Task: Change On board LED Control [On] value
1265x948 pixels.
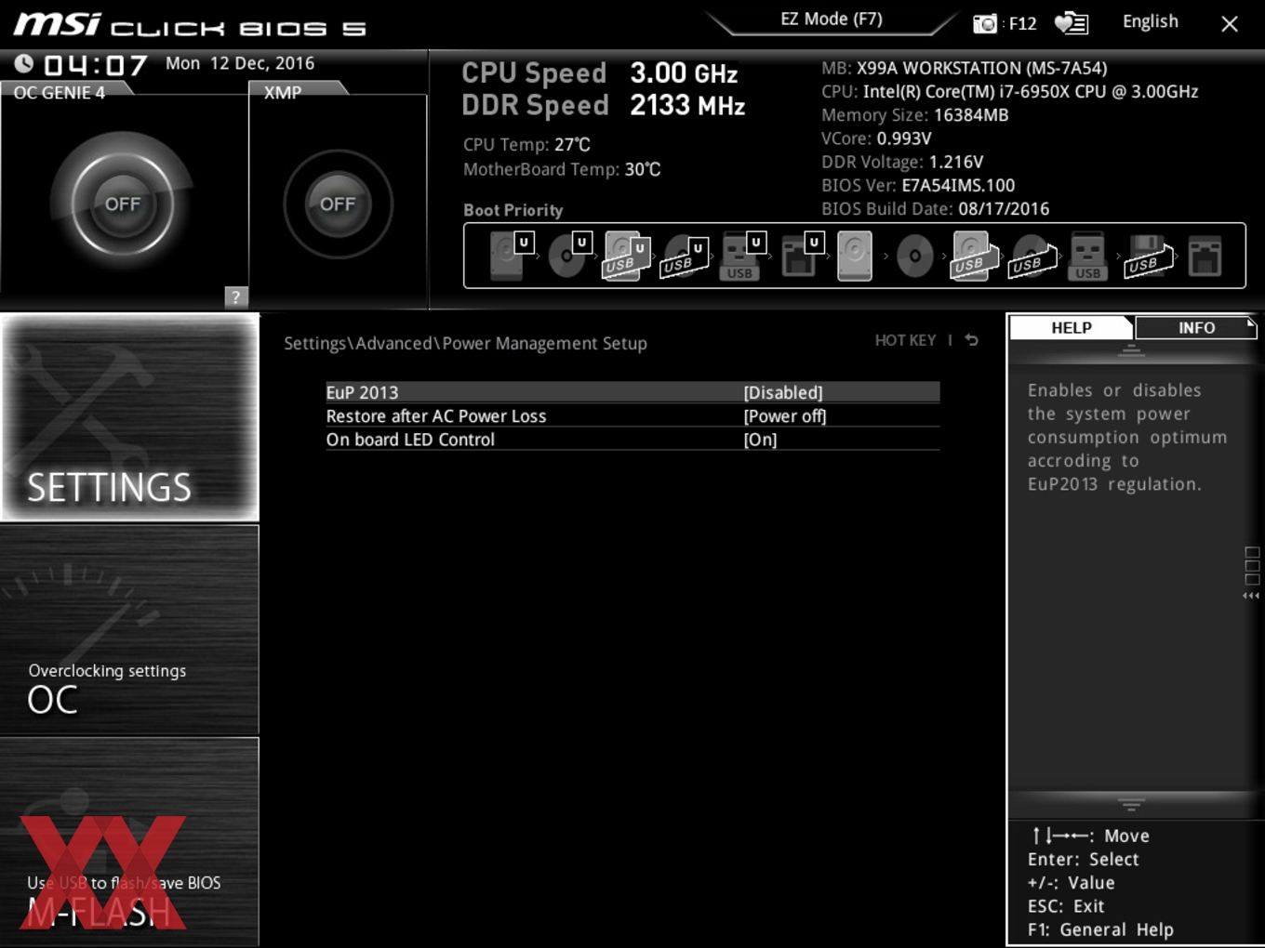Action: tap(760, 440)
